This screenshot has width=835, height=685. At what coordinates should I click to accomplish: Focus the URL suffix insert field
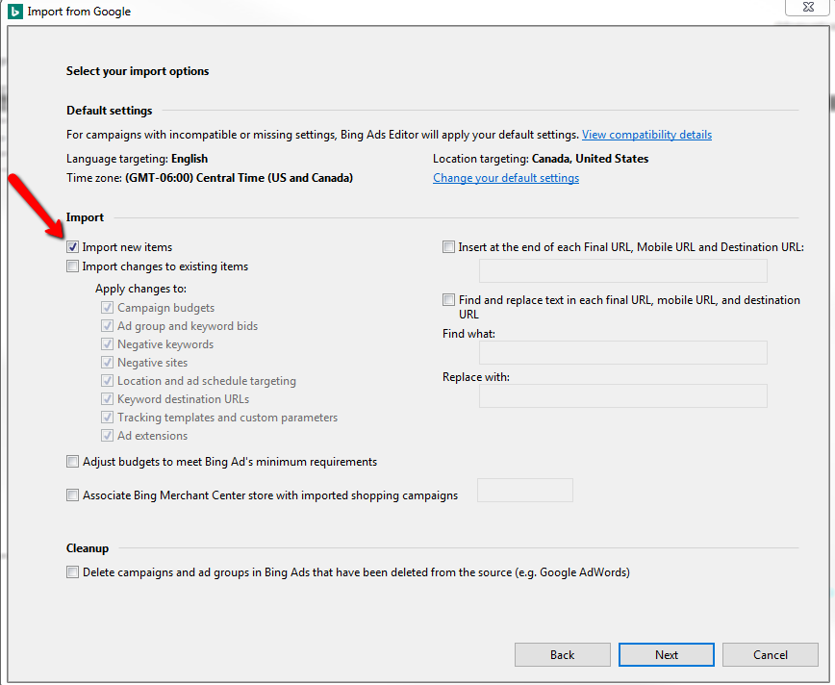(623, 271)
